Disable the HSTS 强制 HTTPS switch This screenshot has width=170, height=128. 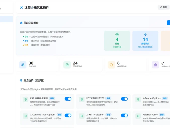tap(124, 99)
